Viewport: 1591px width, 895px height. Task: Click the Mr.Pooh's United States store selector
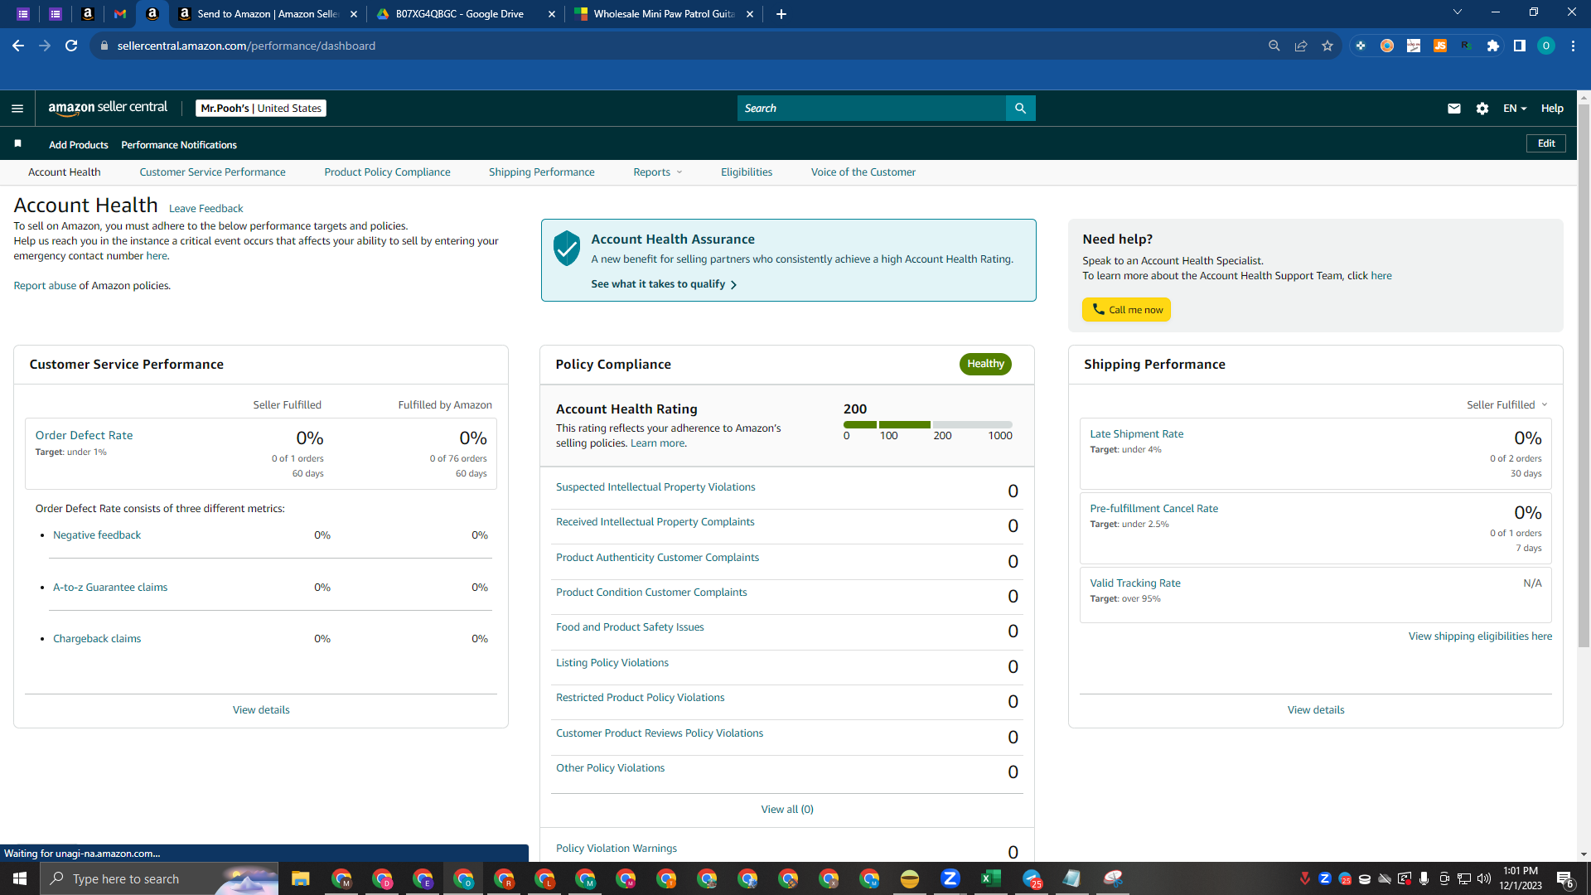[x=261, y=109]
